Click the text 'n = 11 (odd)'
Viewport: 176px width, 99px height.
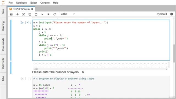tap(42, 85)
